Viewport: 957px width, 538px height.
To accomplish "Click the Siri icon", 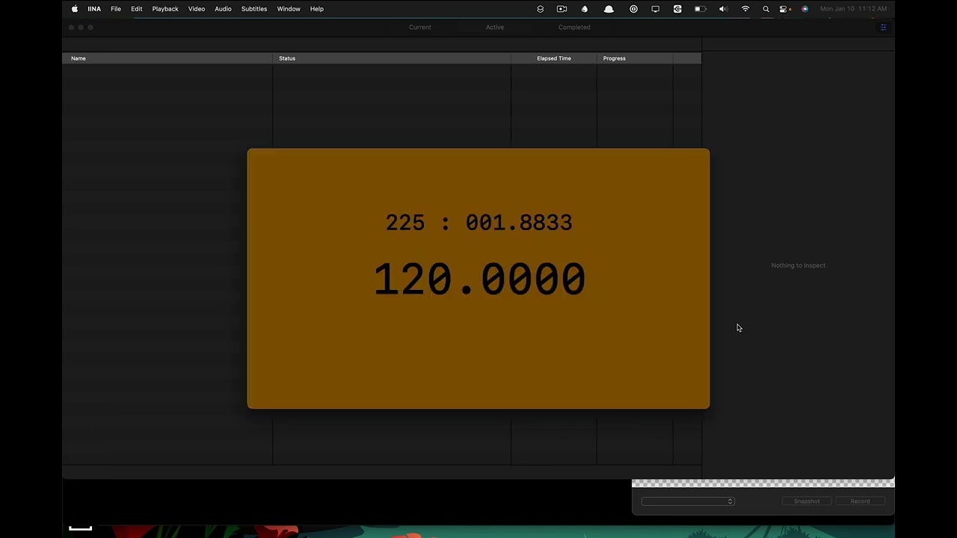I will 804,9.
